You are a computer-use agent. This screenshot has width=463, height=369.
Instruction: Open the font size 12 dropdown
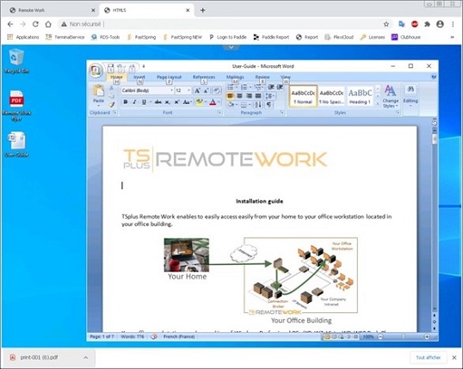click(188, 90)
